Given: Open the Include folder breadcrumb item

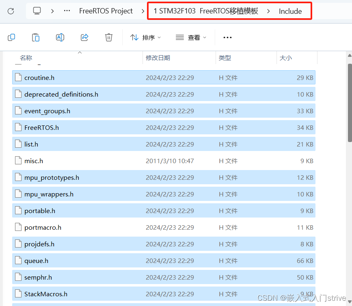Looking at the screenshot, I should [289, 11].
